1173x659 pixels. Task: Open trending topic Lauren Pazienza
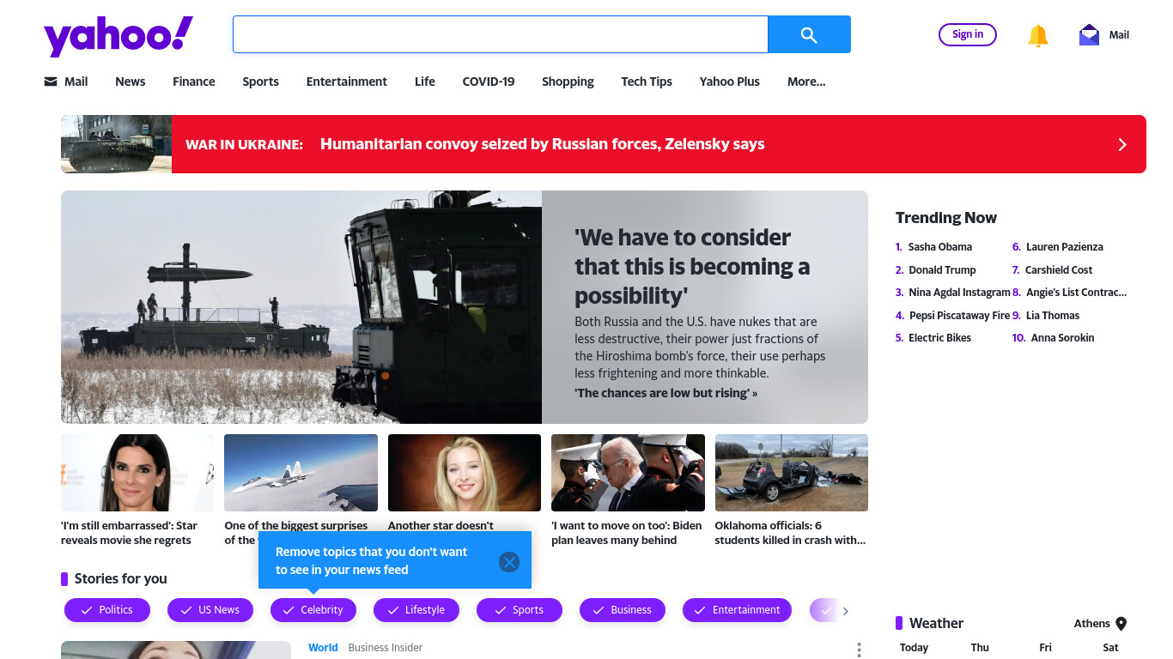point(1065,247)
